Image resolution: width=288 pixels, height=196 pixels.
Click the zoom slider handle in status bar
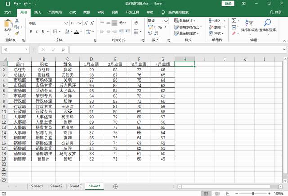coord(253,193)
